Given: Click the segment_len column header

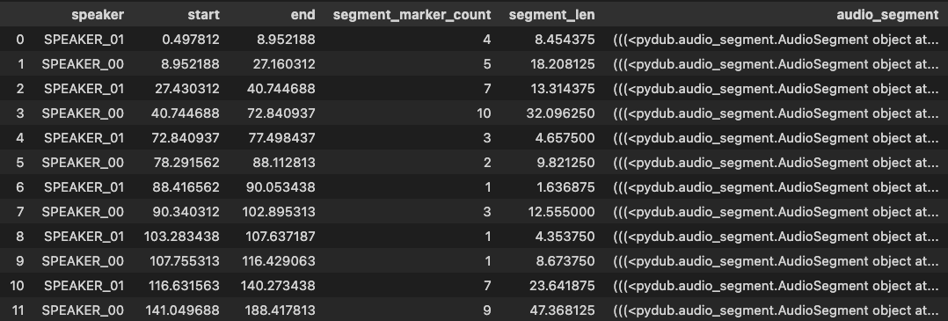Looking at the screenshot, I should click(551, 15).
